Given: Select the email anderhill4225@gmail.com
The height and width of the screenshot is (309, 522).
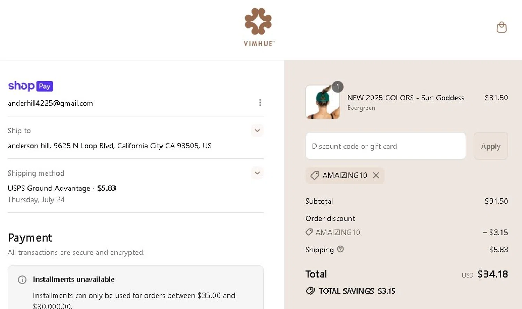Looking at the screenshot, I should click(x=50, y=103).
